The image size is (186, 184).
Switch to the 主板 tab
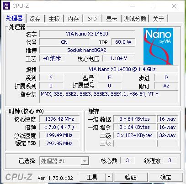click(54, 19)
